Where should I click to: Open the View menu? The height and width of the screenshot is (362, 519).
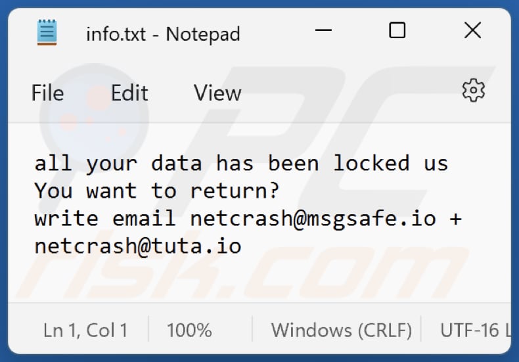217,93
